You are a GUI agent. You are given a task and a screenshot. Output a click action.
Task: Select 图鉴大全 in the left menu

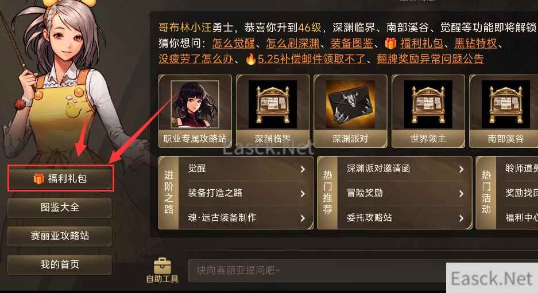[x=60, y=208]
